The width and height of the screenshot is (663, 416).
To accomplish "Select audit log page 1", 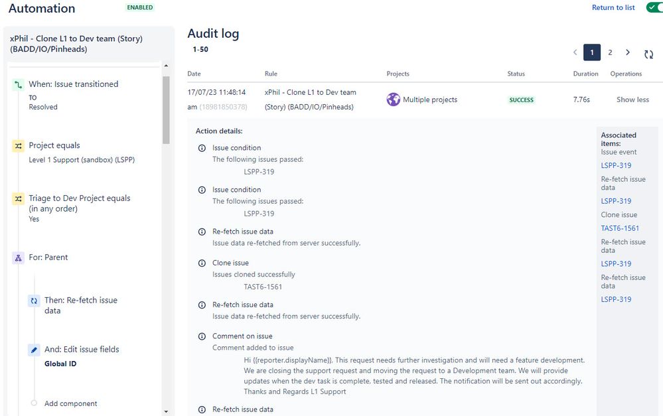I will [592, 52].
